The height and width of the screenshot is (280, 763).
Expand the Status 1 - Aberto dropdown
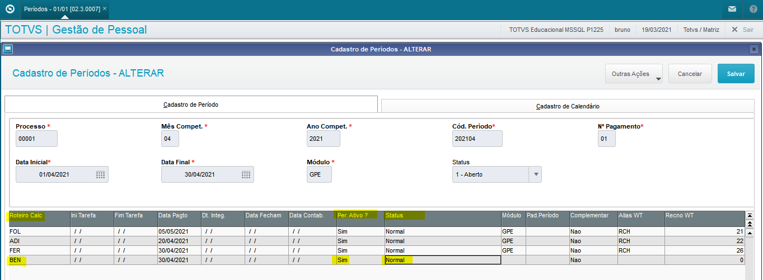536,174
